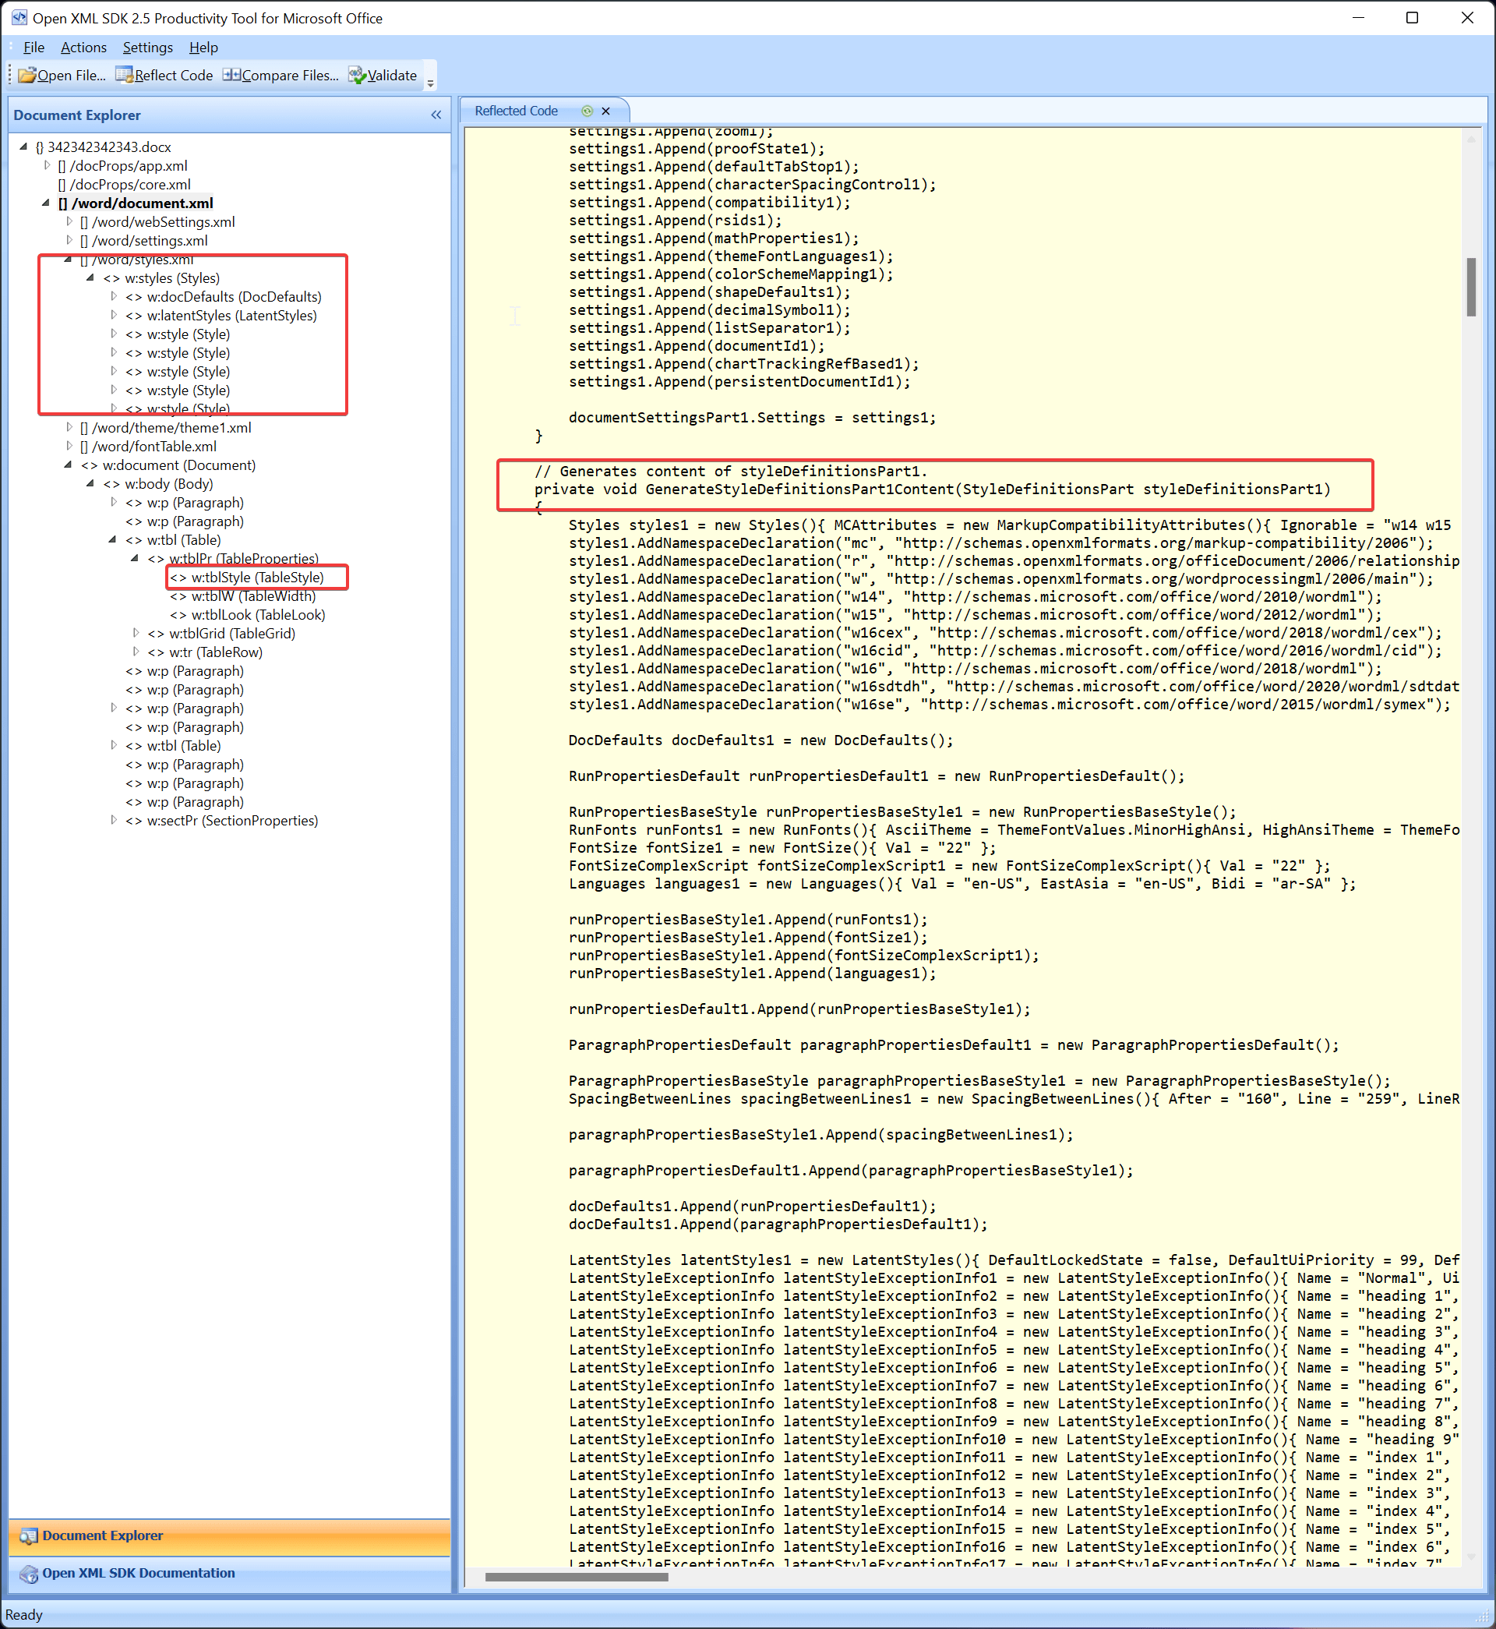Click the horizontal scrollbar in code pane
The height and width of the screenshot is (1629, 1496).
click(x=577, y=1576)
